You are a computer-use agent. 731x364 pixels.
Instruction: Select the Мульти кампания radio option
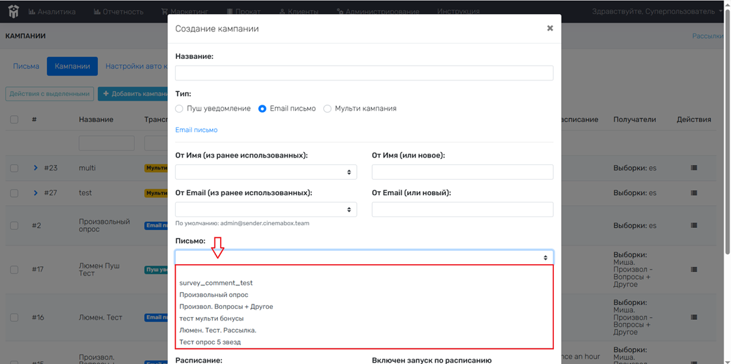[x=327, y=109]
